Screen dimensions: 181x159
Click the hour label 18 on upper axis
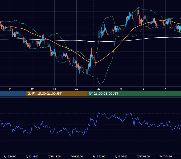[54, 89]
